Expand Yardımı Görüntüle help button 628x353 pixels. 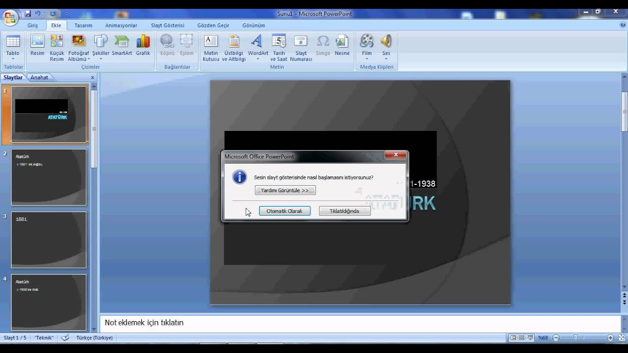pos(285,190)
